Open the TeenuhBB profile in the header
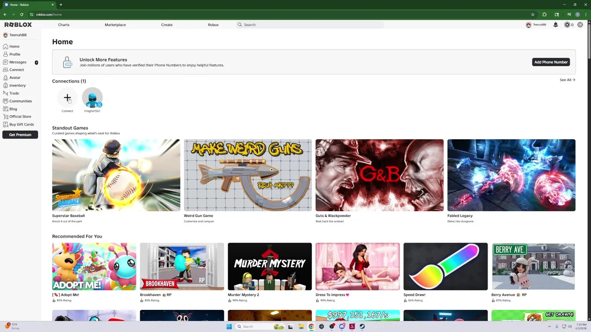 536,25
